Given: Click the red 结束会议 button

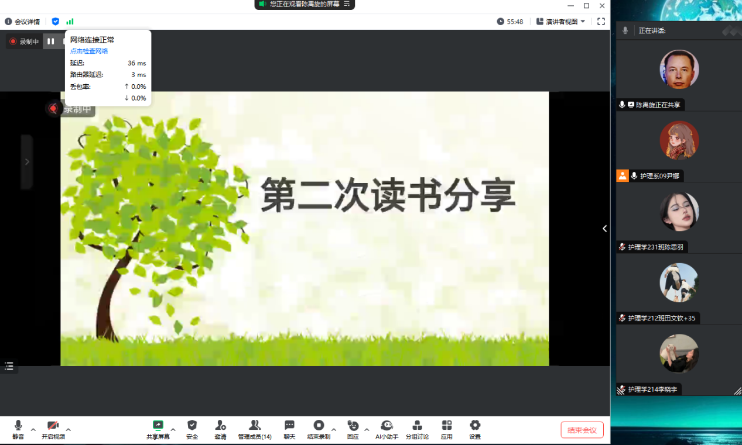Looking at the screenshot, I should (582, 430).
